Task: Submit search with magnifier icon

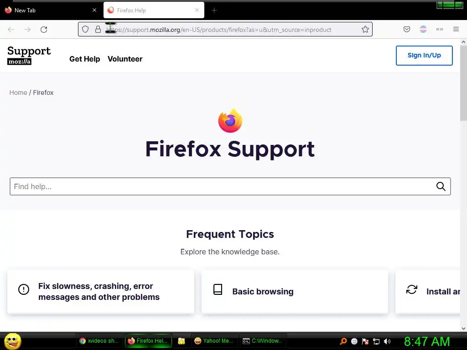Action: [441, 186]
